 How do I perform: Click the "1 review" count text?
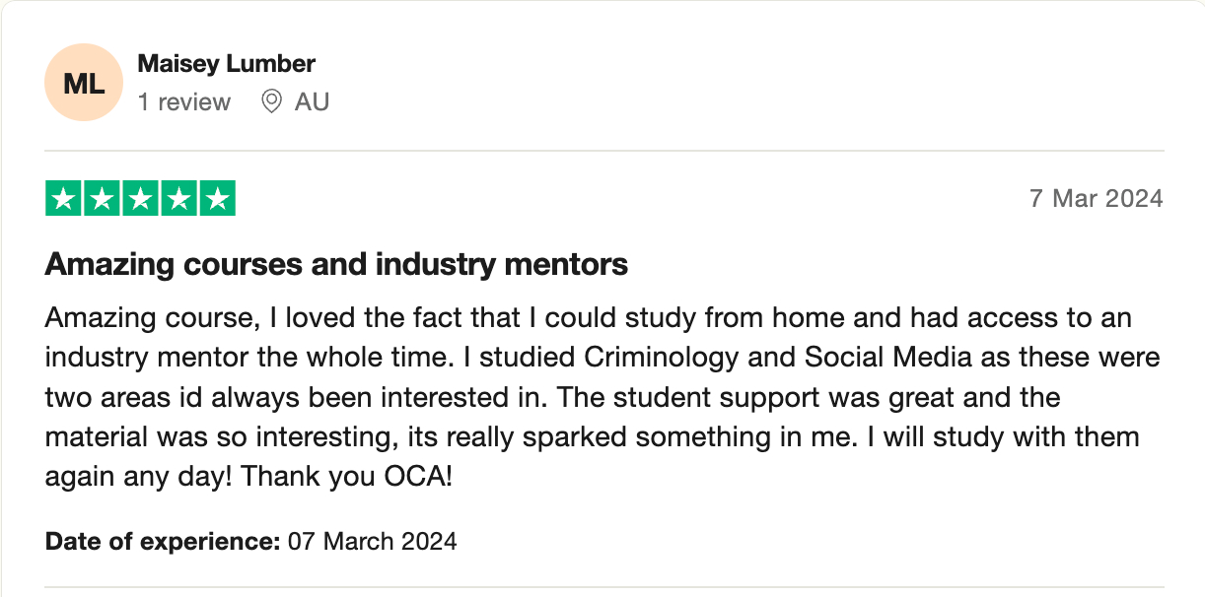point(184,101)
